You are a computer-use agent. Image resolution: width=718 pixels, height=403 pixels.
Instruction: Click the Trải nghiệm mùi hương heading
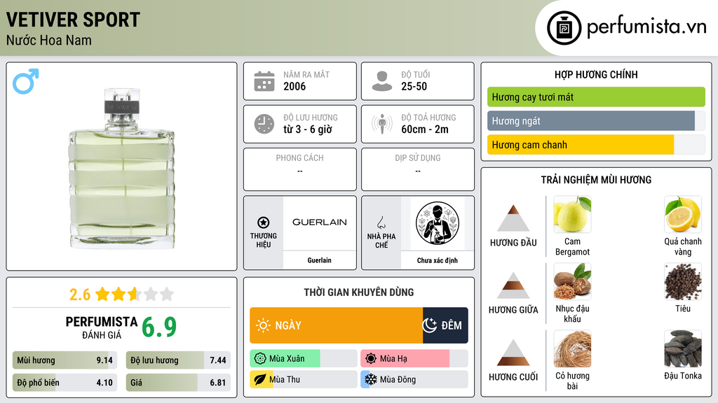596,180
